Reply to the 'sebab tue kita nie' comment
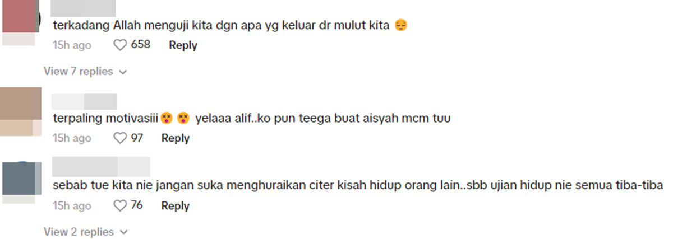Viewport: 673px width, 239px height. (176, 206)
